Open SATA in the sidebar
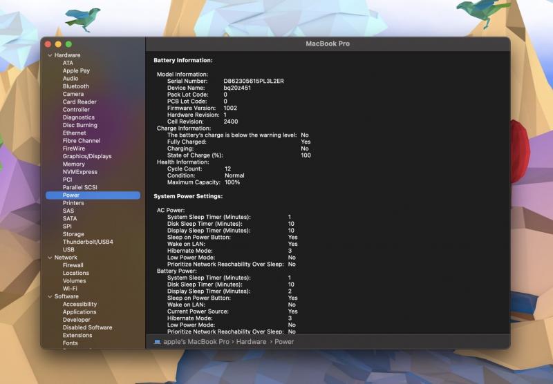 coord(70,218)
